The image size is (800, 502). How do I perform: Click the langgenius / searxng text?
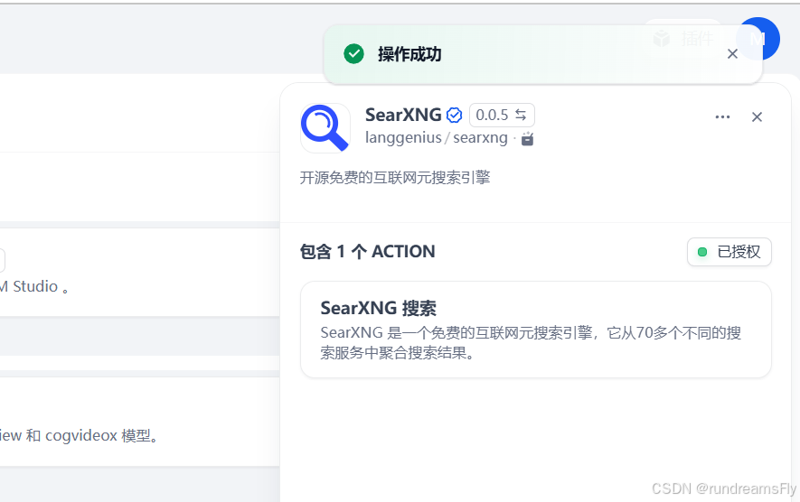437,138
